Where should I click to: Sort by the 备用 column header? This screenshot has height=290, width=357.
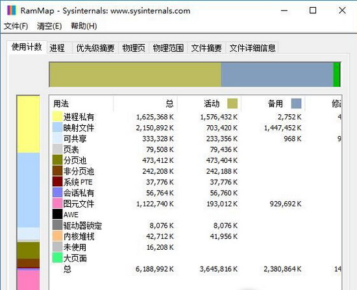[x=273, y=104]
